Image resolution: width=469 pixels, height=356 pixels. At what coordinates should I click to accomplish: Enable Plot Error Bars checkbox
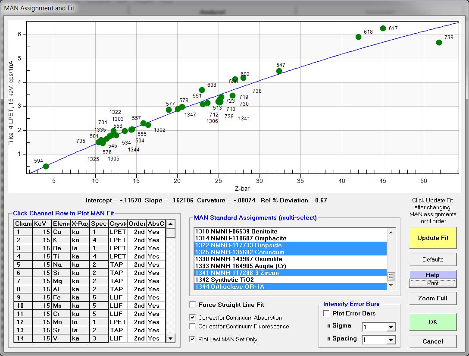[327, 313]
